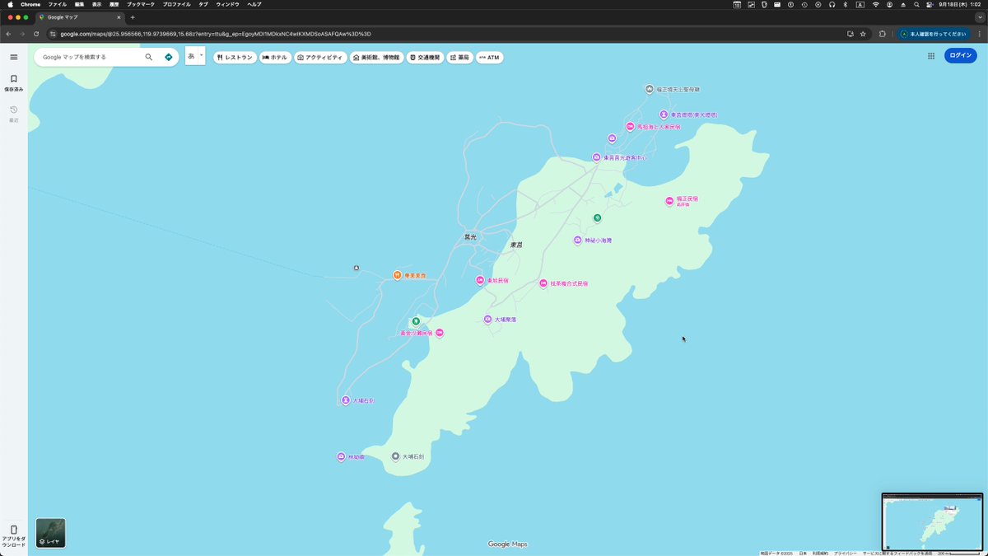The width and height of the screenshot is (988, 556).
Task: Click the 找茶複合式民宿 lodging pin
Action: pyautogui.click(x=543, y=283)
